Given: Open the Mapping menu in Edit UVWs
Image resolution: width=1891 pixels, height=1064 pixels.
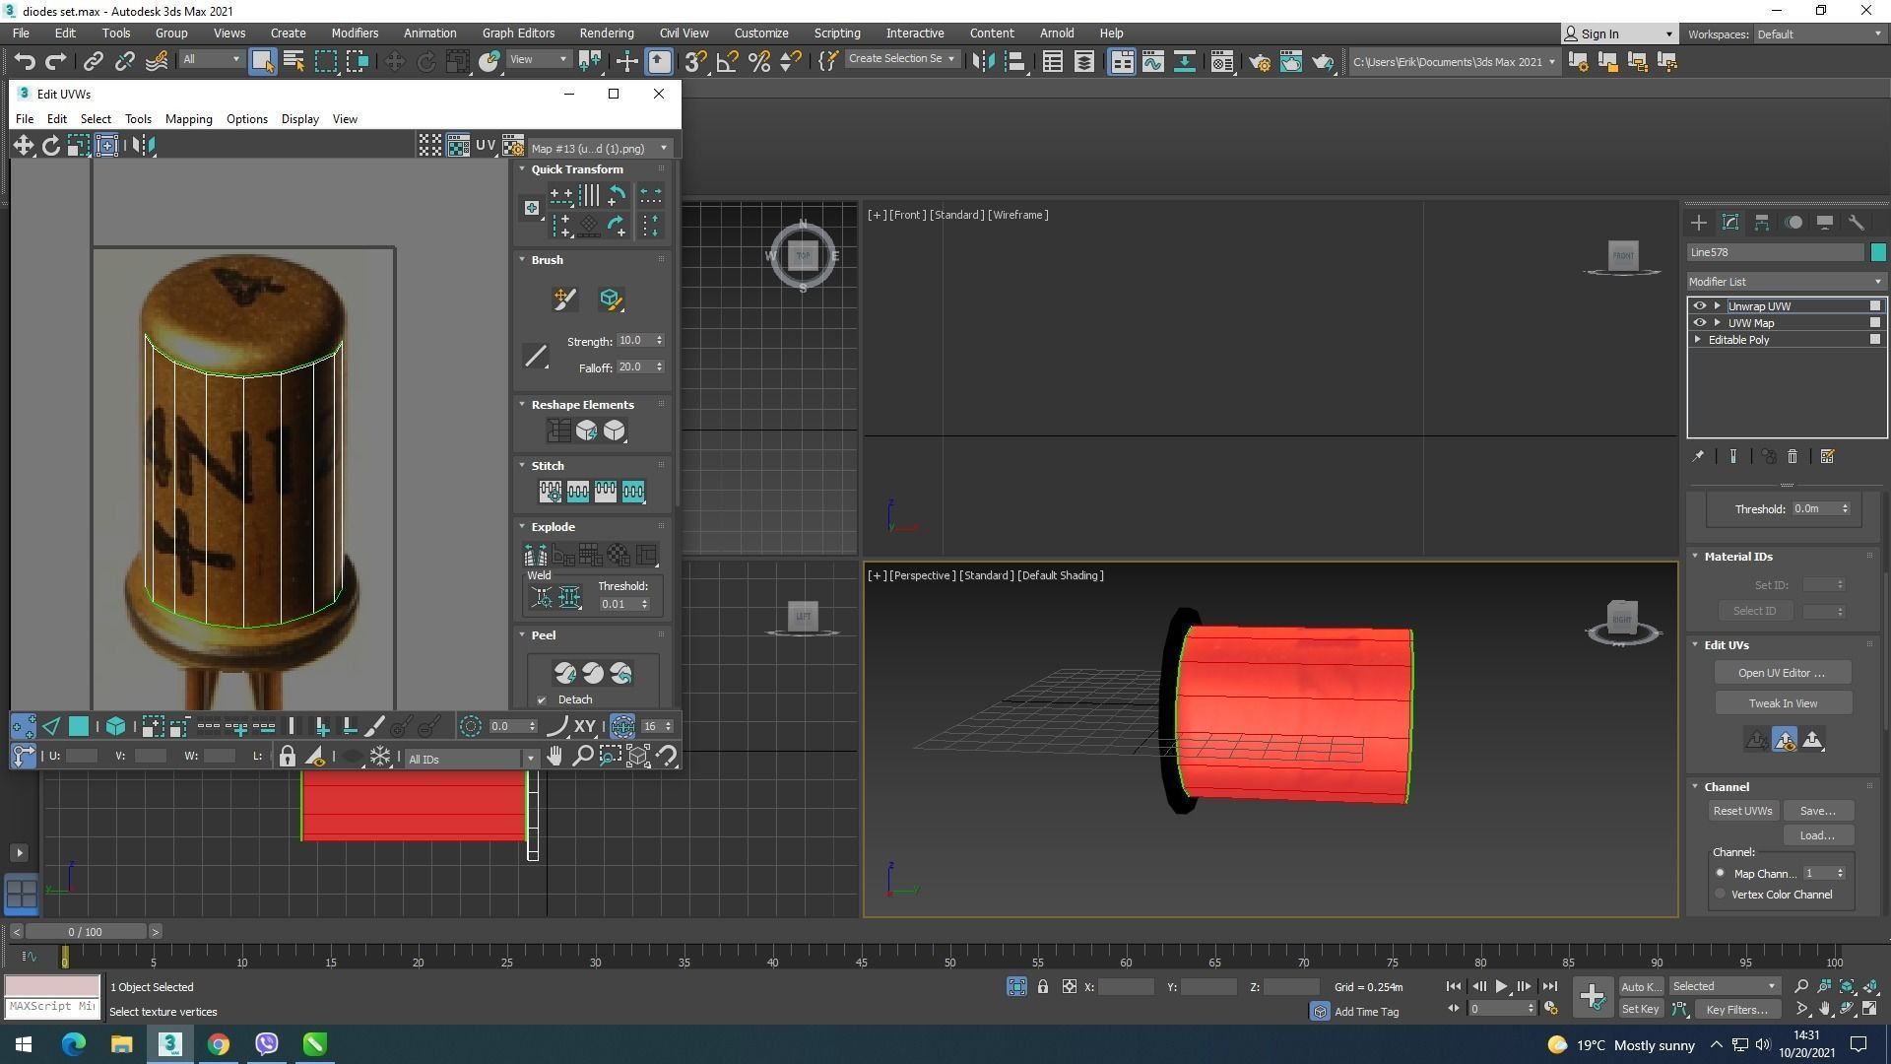Looking at the screenshot, I should click(x=188, y=119).
